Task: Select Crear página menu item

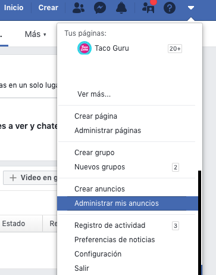Action: pyautogui.click(x=96, y=116)
